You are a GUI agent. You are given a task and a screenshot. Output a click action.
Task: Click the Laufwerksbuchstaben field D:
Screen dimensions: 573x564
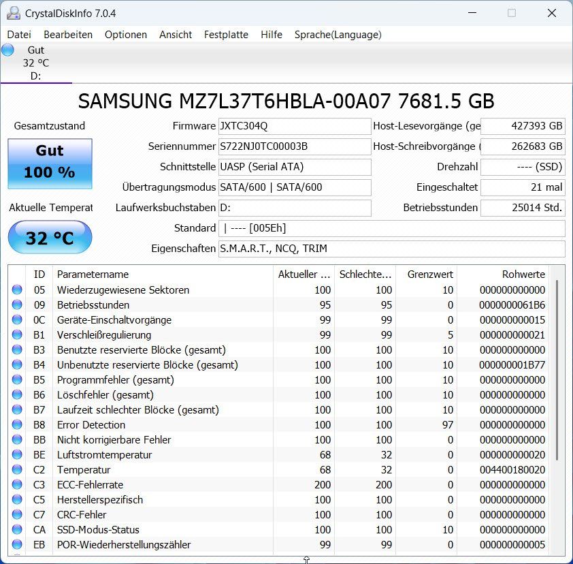(295, 208)
